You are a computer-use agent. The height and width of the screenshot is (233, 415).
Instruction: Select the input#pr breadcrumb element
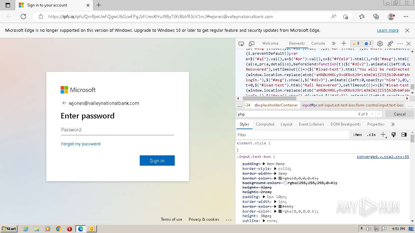click(353, 105)
